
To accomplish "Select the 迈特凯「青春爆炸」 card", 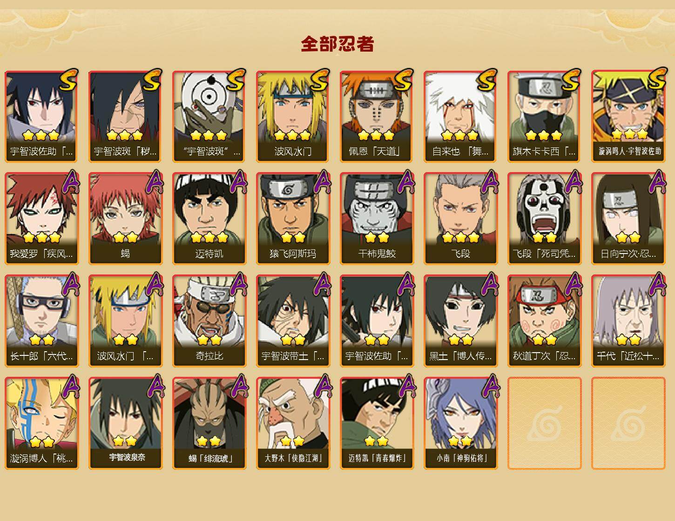I will [377, 423].
